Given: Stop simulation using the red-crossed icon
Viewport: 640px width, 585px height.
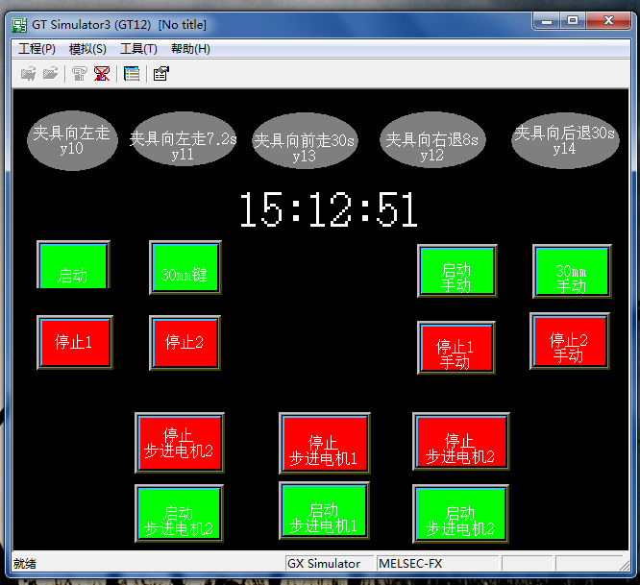Looking at the screenshot, I should (102, 74).
